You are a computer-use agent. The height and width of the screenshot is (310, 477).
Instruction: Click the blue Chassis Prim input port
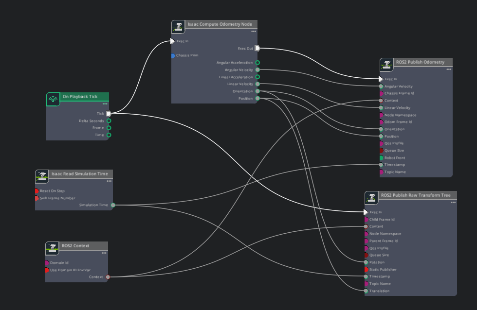click(173, 55)
